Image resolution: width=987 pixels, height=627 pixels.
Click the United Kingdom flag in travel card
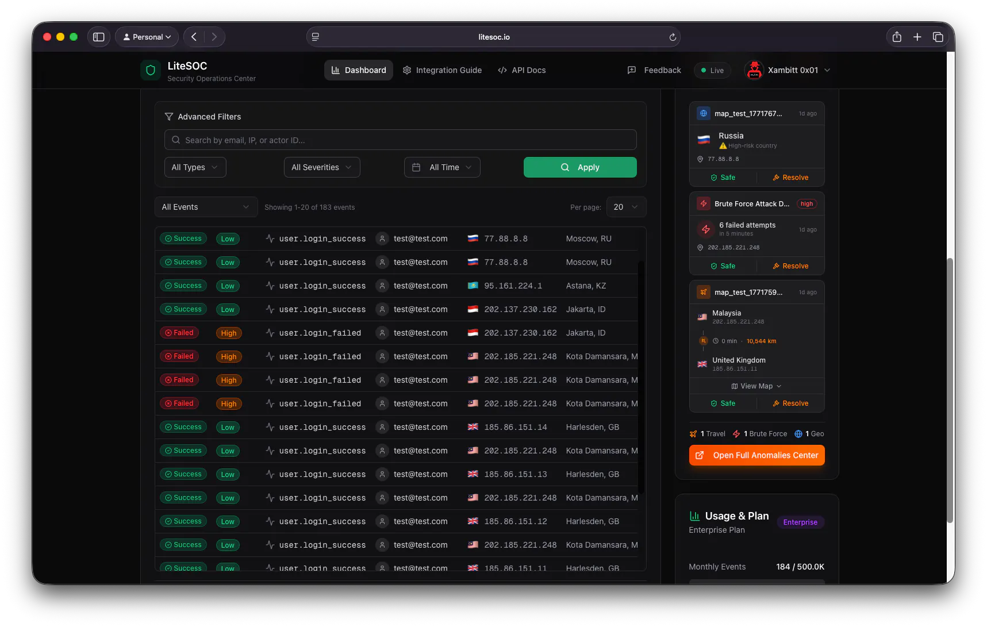pos(702,364)
